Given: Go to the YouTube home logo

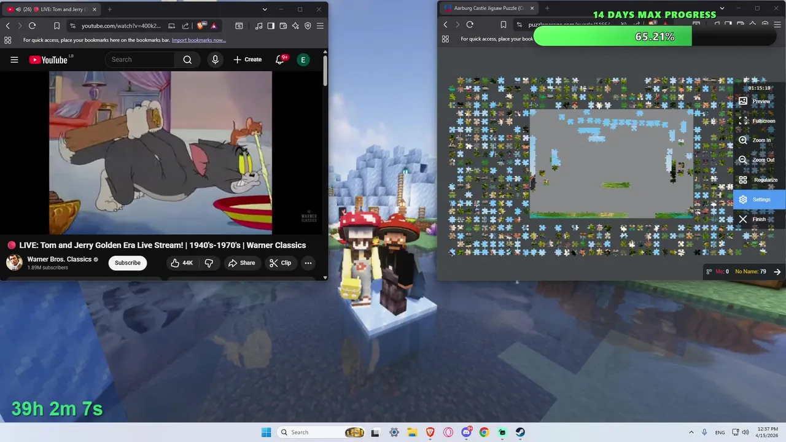Looking at the screenshot, I should [x=48, y=60].
